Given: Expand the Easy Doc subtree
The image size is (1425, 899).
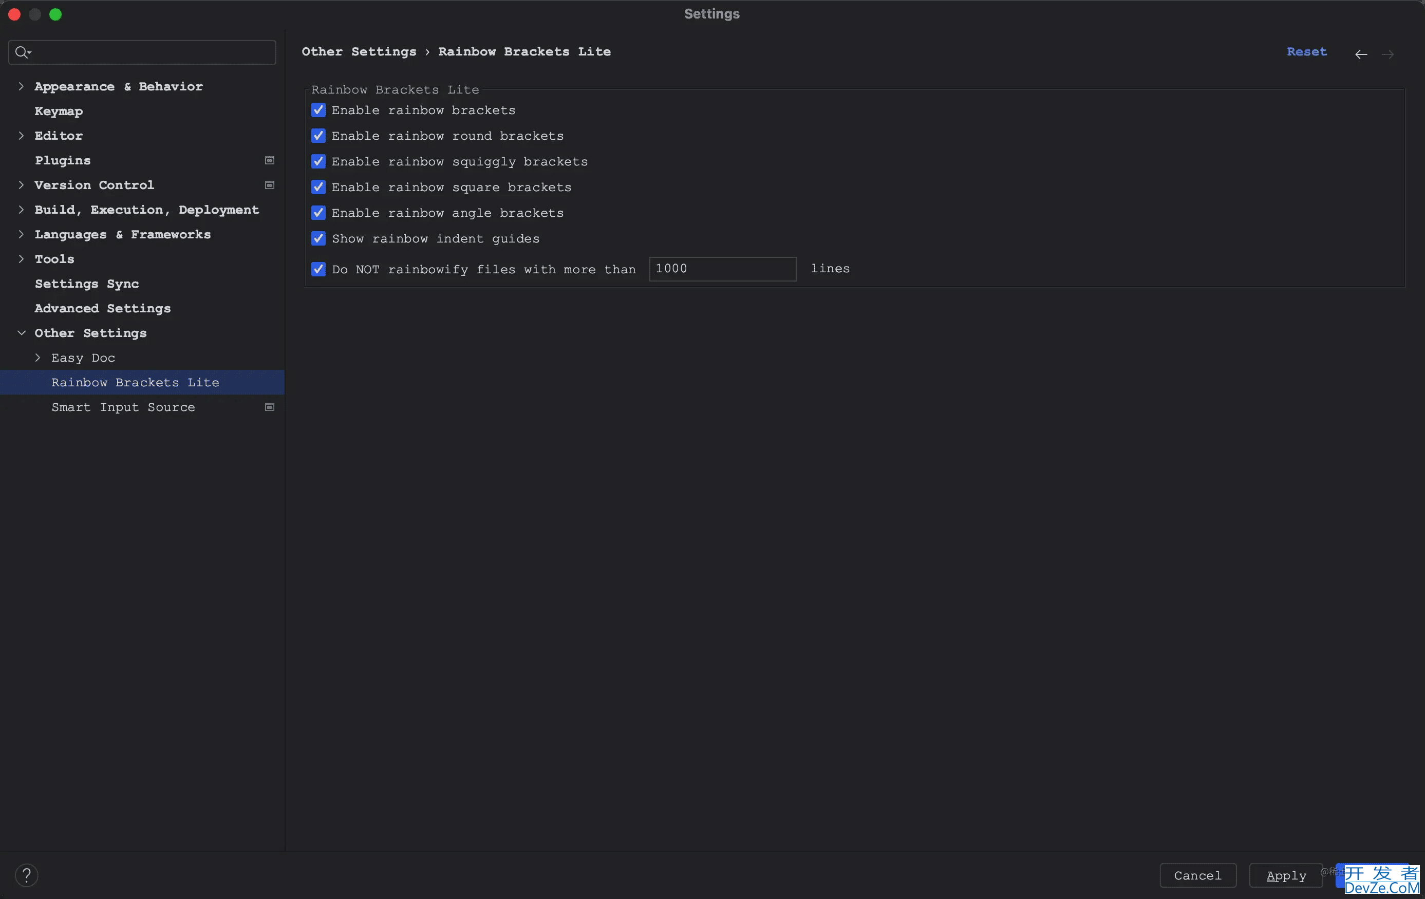Looking at the screenshot, I should pyautogui.click(x=38, y=358).
